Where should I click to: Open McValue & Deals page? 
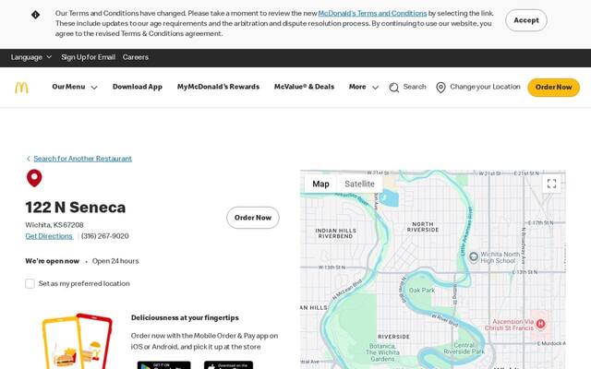click(x=304, y=87)
